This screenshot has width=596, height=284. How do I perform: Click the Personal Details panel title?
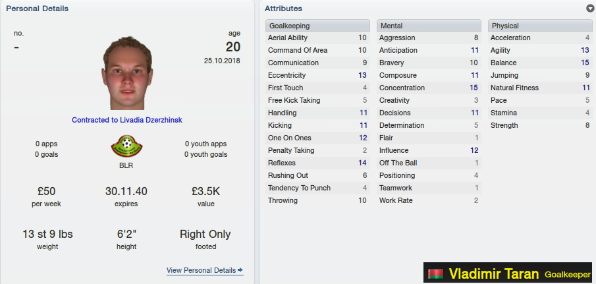pos(38,9)
